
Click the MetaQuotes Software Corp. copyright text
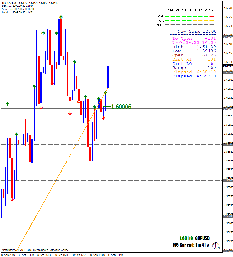tap(35, 250)
